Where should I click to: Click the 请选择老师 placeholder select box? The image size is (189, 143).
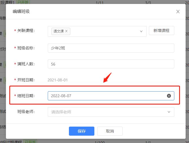111,112
